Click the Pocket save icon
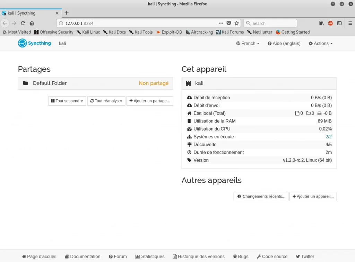 (x=229, y=23)
